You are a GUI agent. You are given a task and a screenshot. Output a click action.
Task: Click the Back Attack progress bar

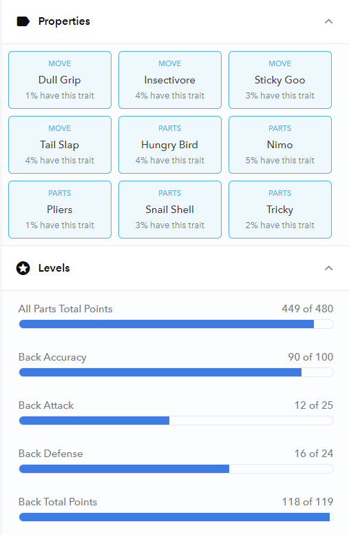click(x=176, y=421)
